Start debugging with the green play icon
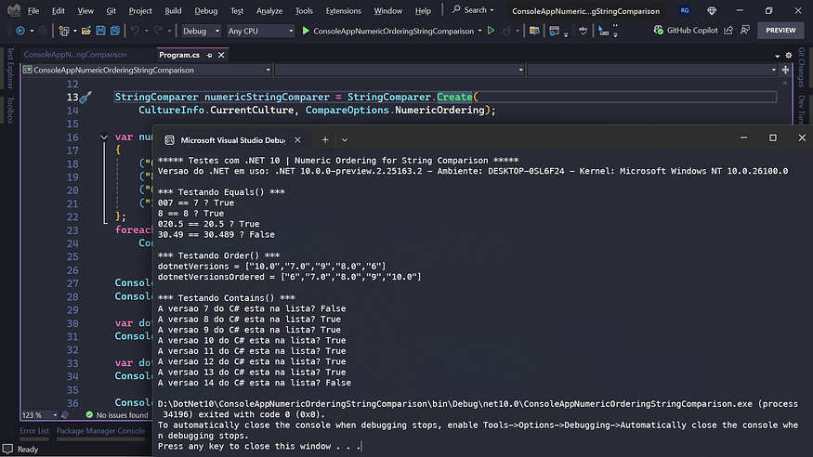This screenshot has width=813, height=457. pyautogui.click(x=306, y=31)
